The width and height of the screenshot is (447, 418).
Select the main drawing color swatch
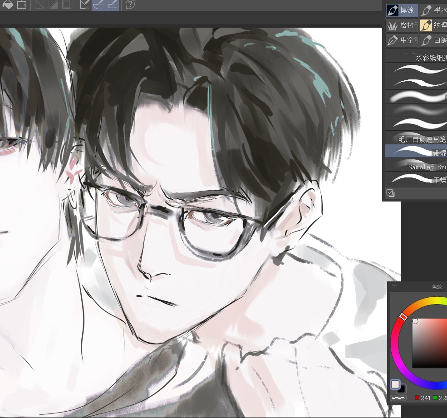(395, 384)
